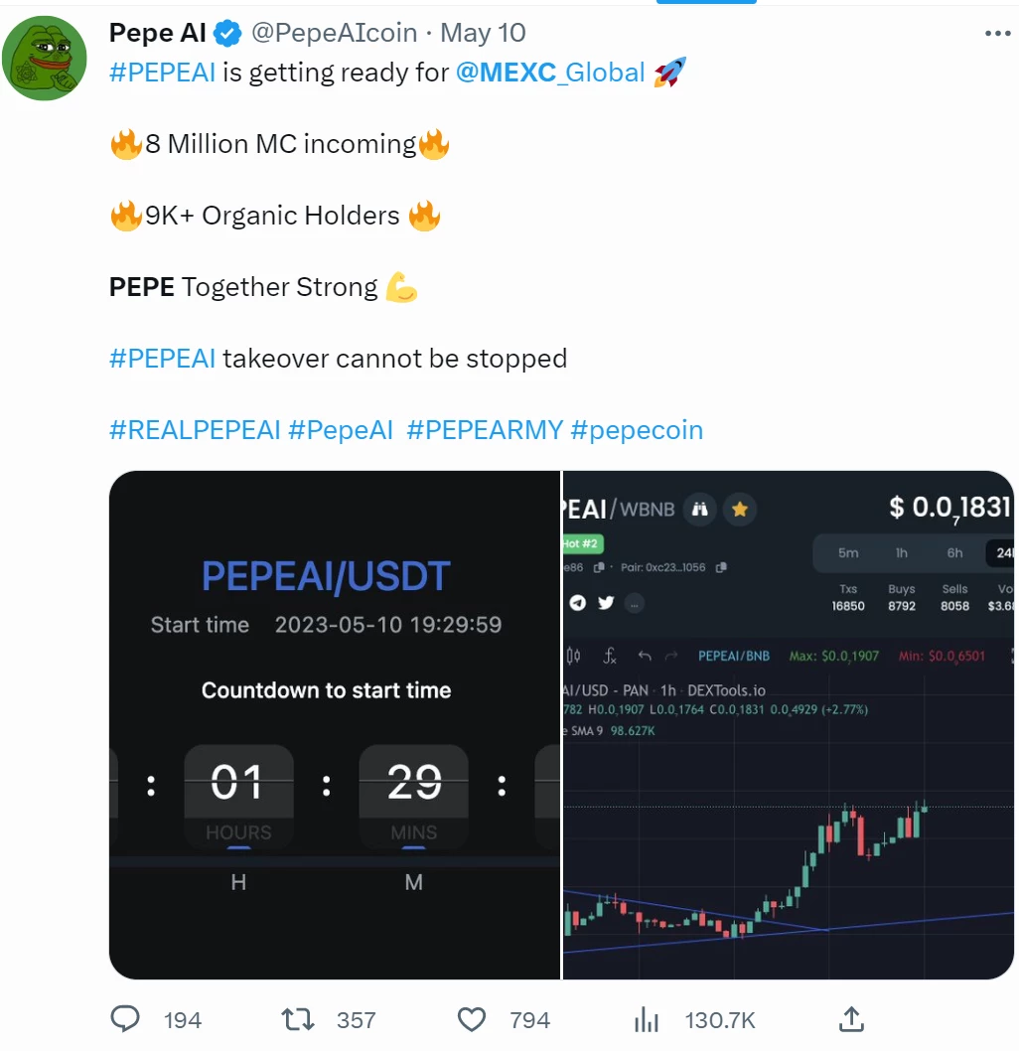Click the blue verified badge

pos(227,34)
